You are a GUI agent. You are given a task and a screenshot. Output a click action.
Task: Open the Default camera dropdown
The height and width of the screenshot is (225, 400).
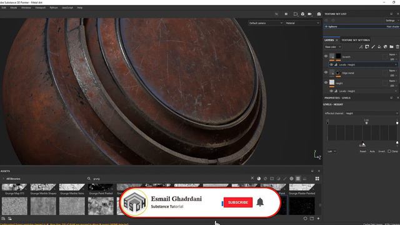click(x=266, y=23)
